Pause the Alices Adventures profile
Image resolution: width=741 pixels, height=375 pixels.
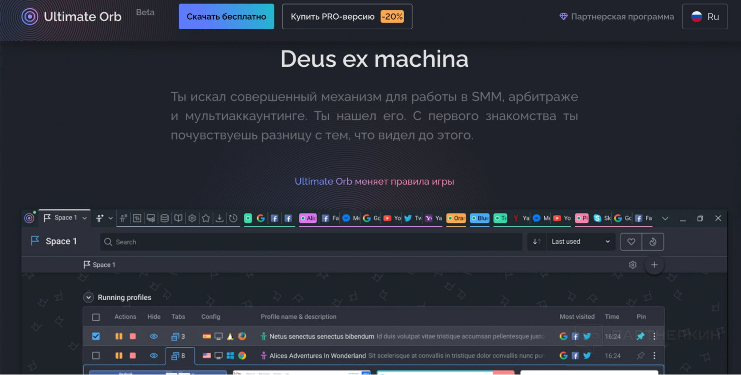tap(119, 356)
